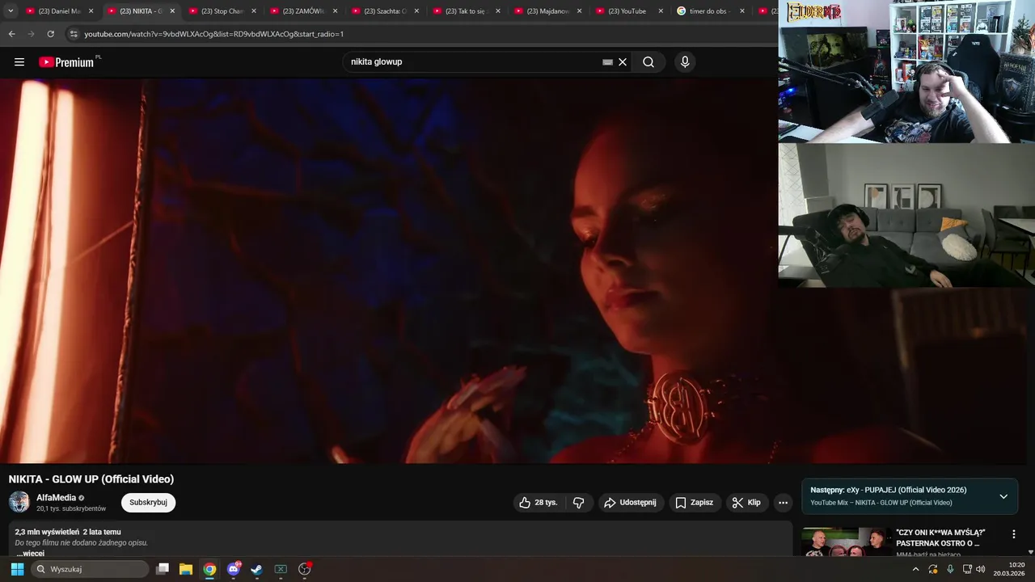Image resolution: width=1035 pixels, height=582 pixels.
Task: Like the video showing 28 tys.
Action: point(539,503)
